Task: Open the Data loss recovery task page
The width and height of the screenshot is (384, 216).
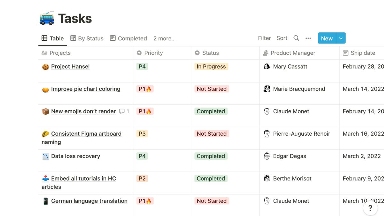Action: click(76, 156)
